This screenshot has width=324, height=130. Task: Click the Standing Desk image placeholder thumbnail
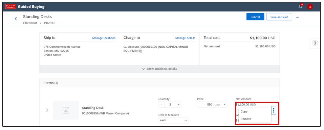(66, 110)
